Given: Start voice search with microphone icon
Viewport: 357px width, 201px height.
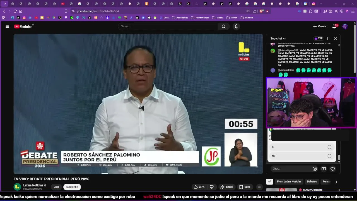Looking at the screenshot, I should [236, 26].
